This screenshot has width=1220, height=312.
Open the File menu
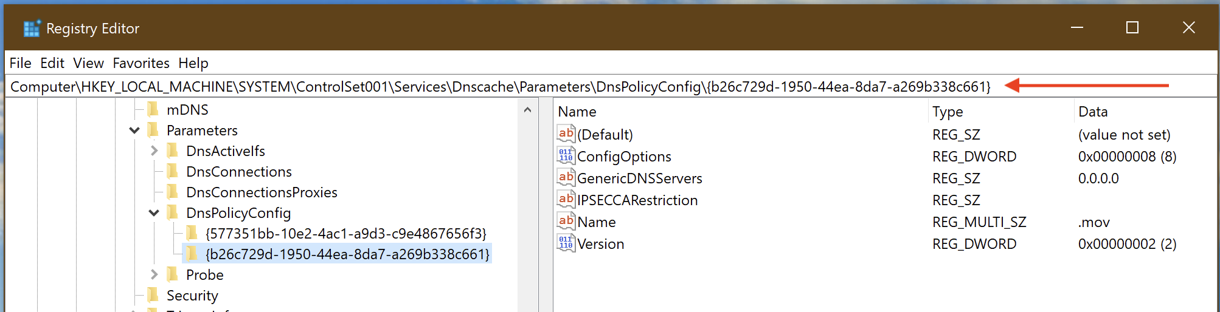tap(20, 63)
